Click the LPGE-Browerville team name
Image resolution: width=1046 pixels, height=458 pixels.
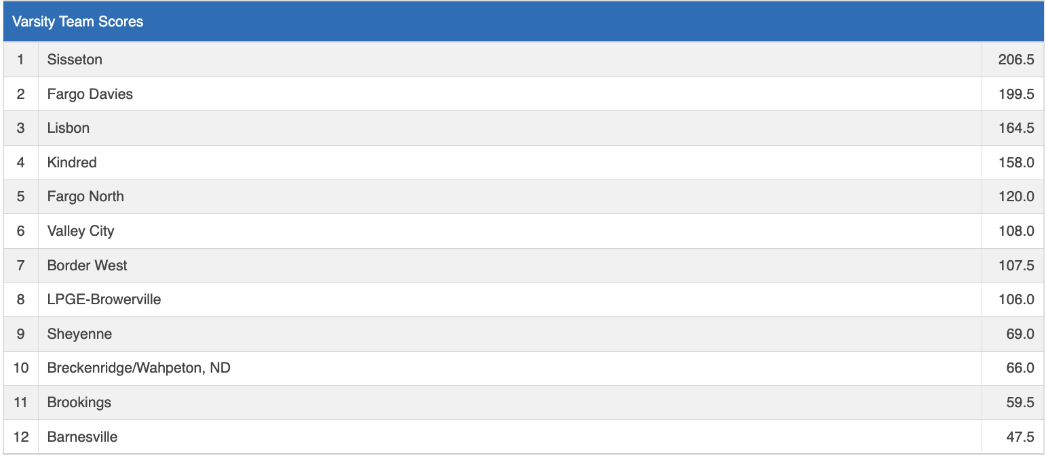[104, 299]
